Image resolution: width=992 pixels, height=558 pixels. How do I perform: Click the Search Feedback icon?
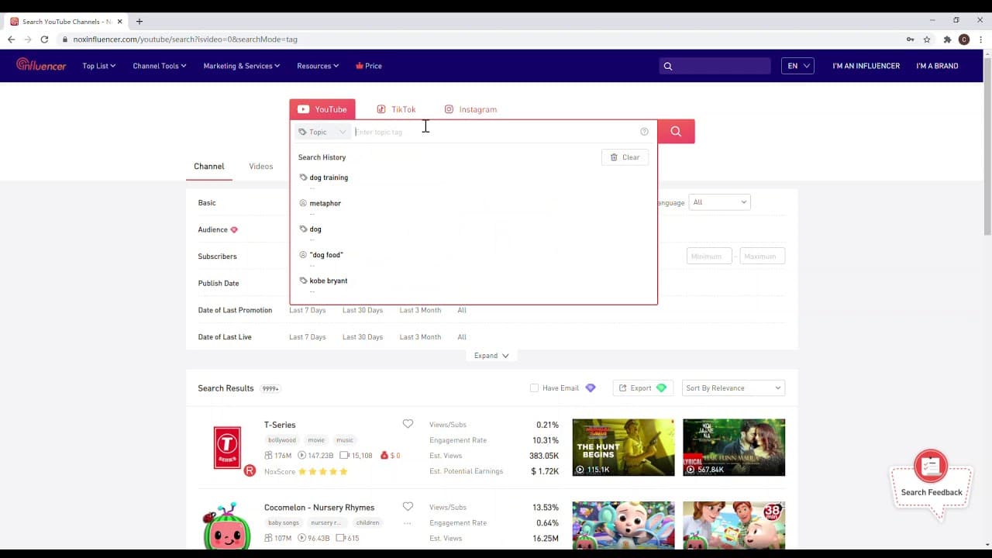tap(931, 467)
